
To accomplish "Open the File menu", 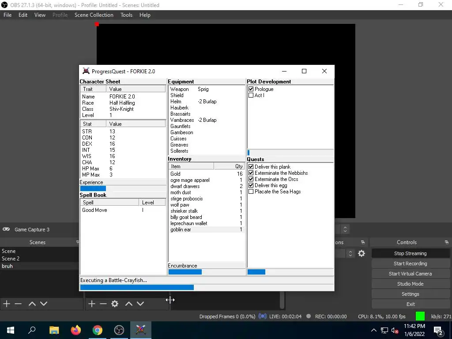I will (x=8, y=15).
